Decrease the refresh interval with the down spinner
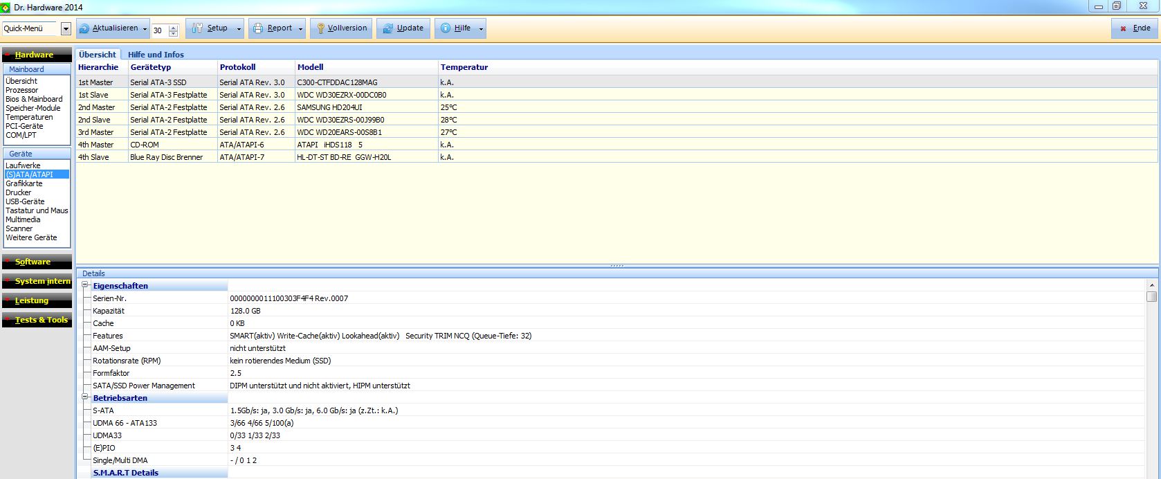The image size is (1161, 479). click(174, 34)
